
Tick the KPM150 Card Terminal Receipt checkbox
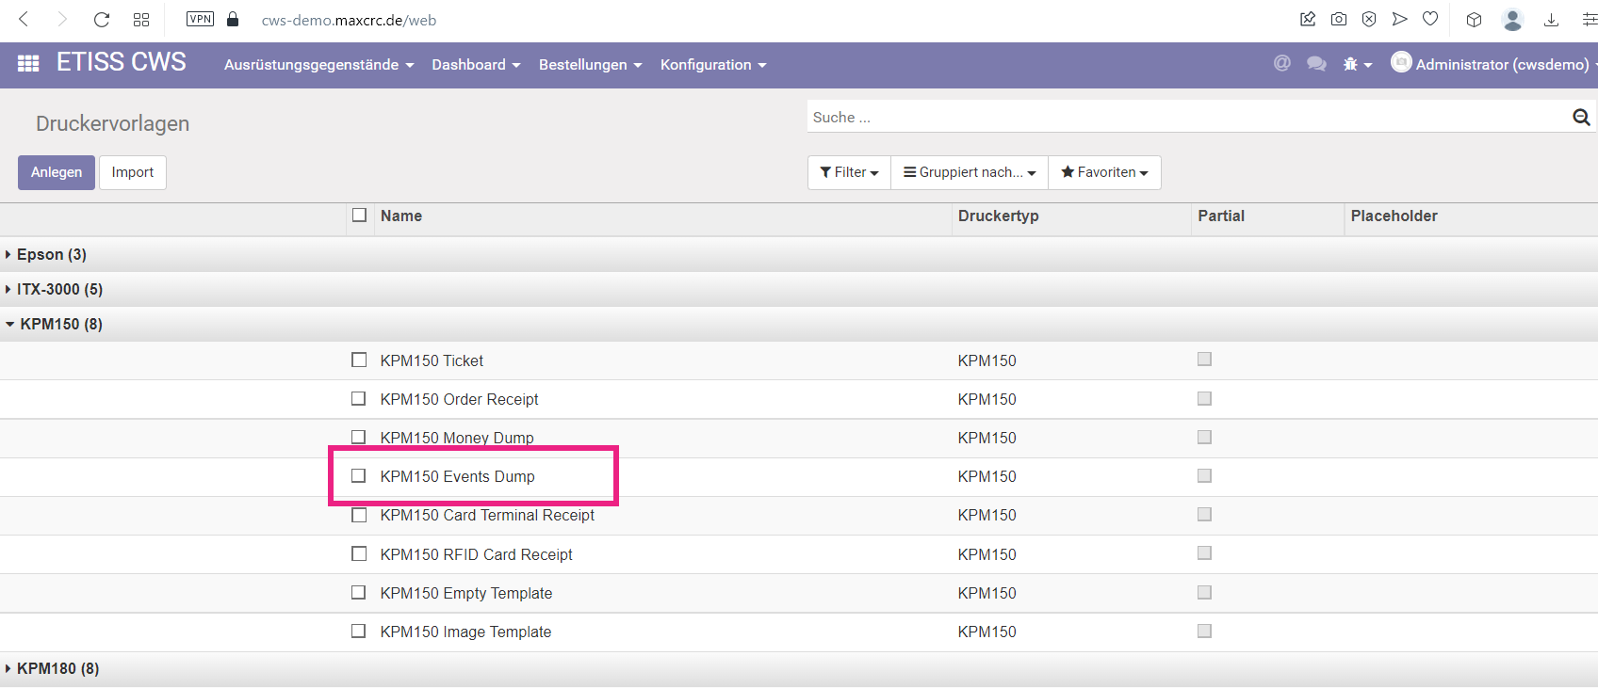click(x=359, y=515)
